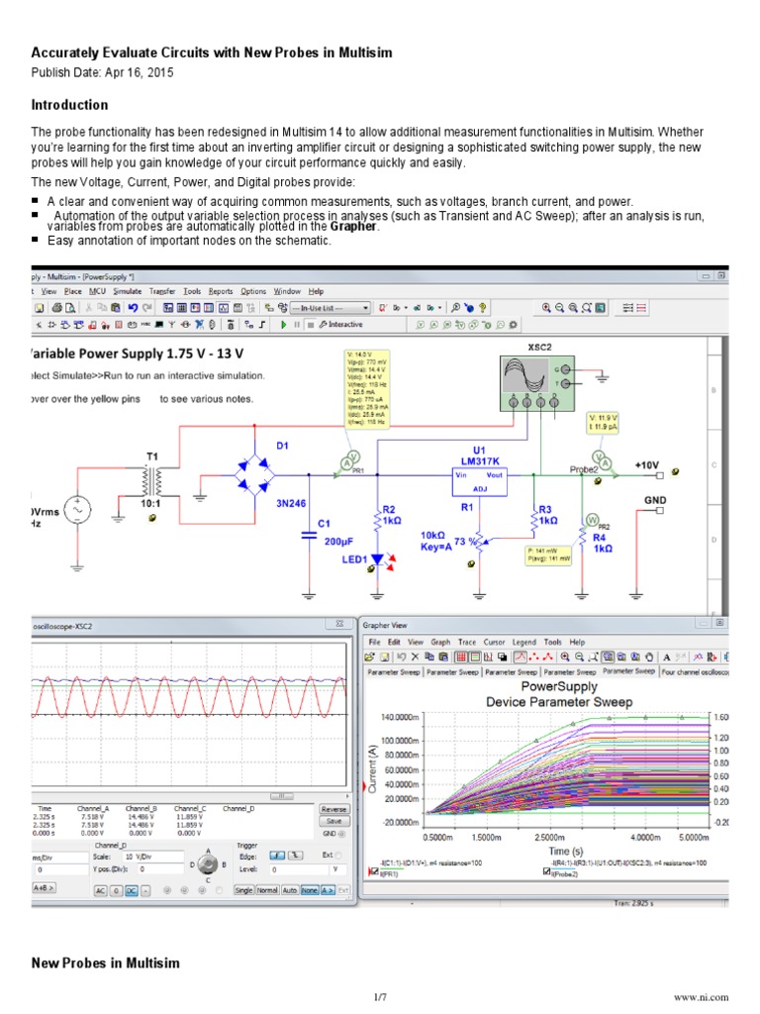Click the U1 LM317K regulator block
This screenshot has width=760, height=1014.
(480, 482)
